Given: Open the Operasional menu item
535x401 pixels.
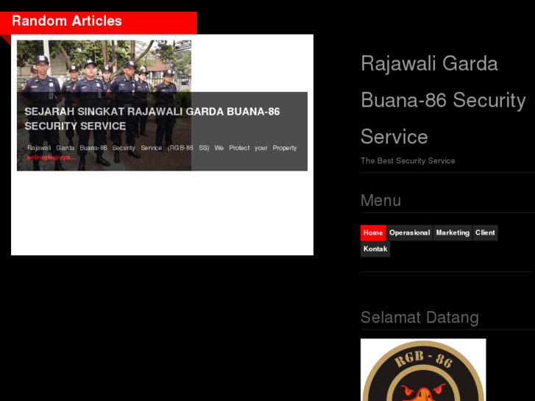Looking at the screenshot, I should click(x=409, y=233).
